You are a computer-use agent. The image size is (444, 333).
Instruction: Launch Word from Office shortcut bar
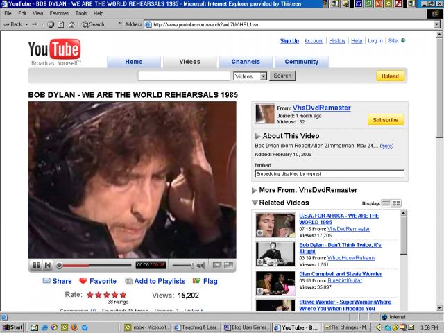click(x=359, y=3)
